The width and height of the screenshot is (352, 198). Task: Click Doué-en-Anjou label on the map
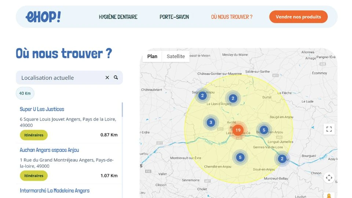264,169
